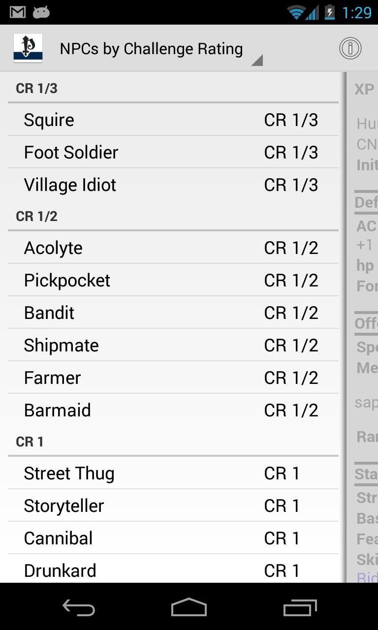The image size is (378, 630).
Task: Open the Pickpocket entry
Action: (x=172, y=281)
